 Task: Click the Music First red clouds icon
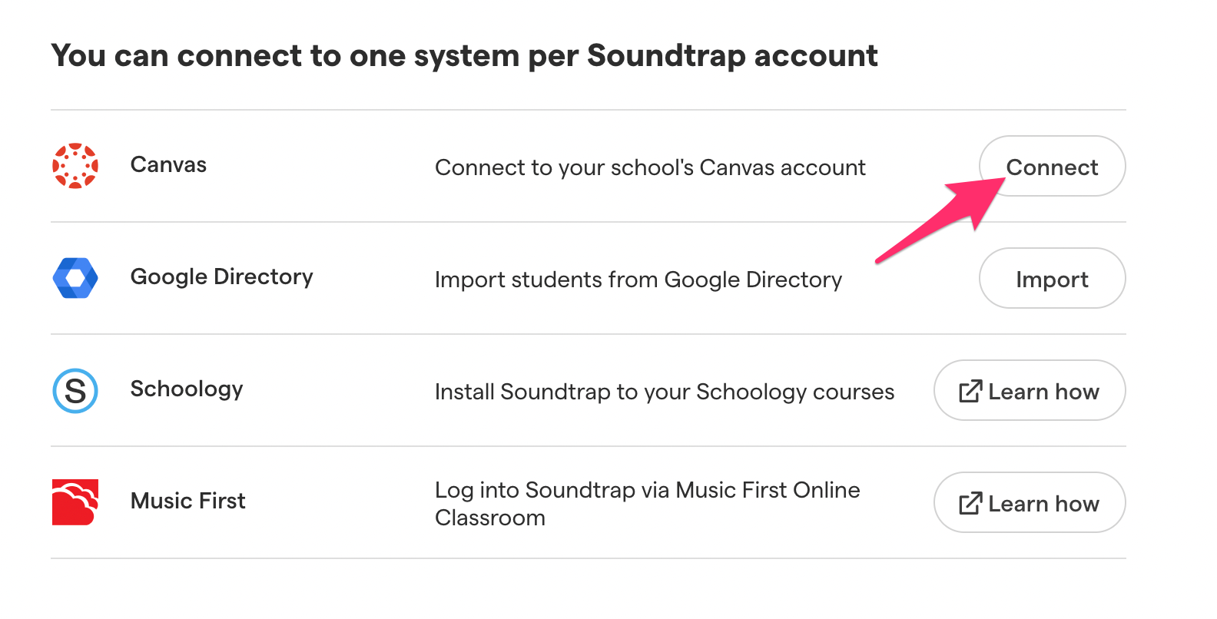pyautogui.click(x=75, y=501)
